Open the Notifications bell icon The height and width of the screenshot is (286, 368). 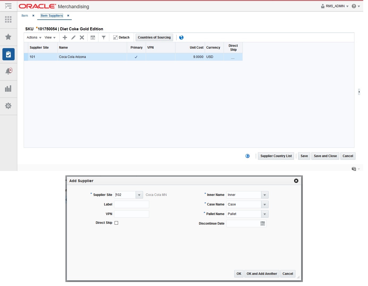pyautogui.click(x=9, y=71)
